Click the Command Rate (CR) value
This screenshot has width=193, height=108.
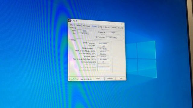(103, 62)
